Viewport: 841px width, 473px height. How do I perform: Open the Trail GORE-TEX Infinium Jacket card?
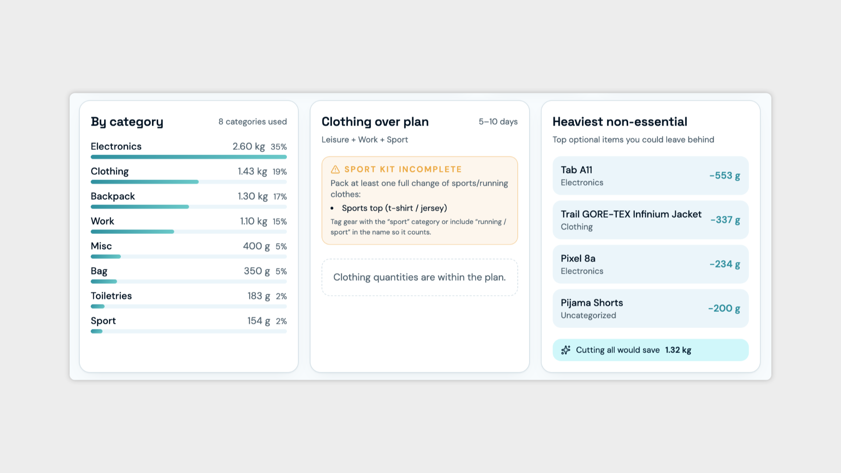[x=650, y=220]
